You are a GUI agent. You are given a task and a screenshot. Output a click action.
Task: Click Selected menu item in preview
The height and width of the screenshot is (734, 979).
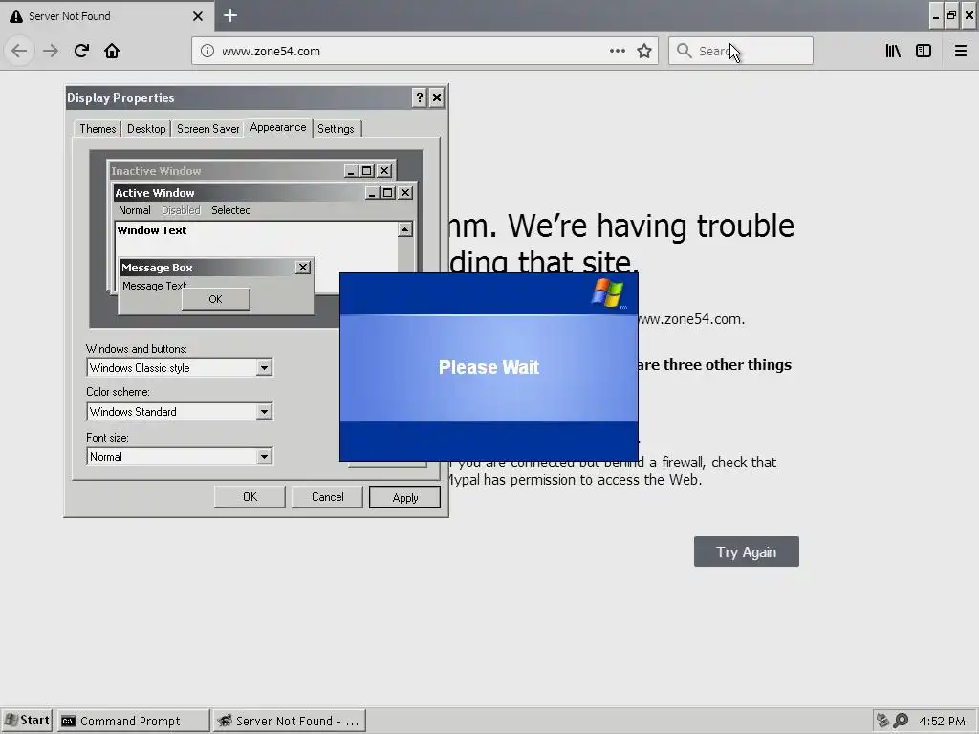(x=231, y=210)
